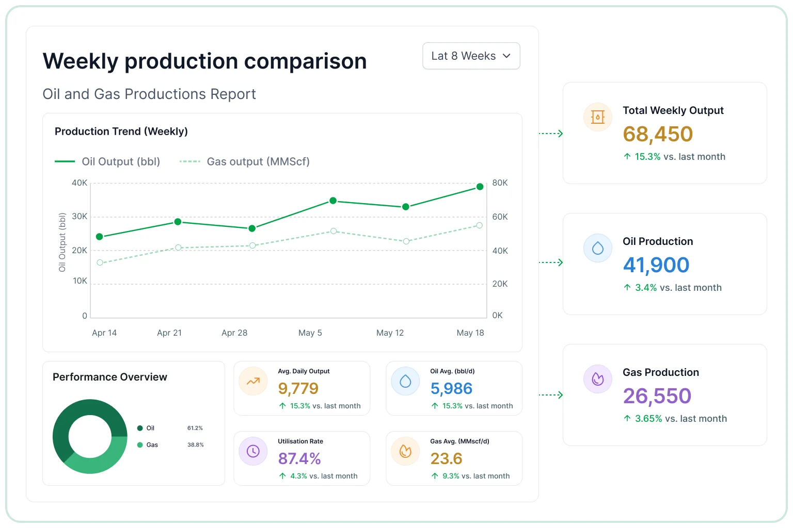Click the droplet icon for Oil Avg. (bbl/d)
Viewport: 793px width, 528px height.
(405, 382)
